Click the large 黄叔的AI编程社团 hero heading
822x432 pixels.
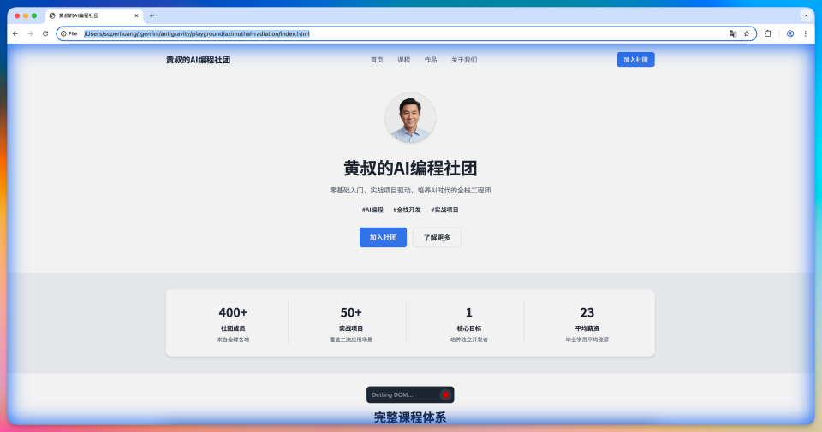click(410, 168)
